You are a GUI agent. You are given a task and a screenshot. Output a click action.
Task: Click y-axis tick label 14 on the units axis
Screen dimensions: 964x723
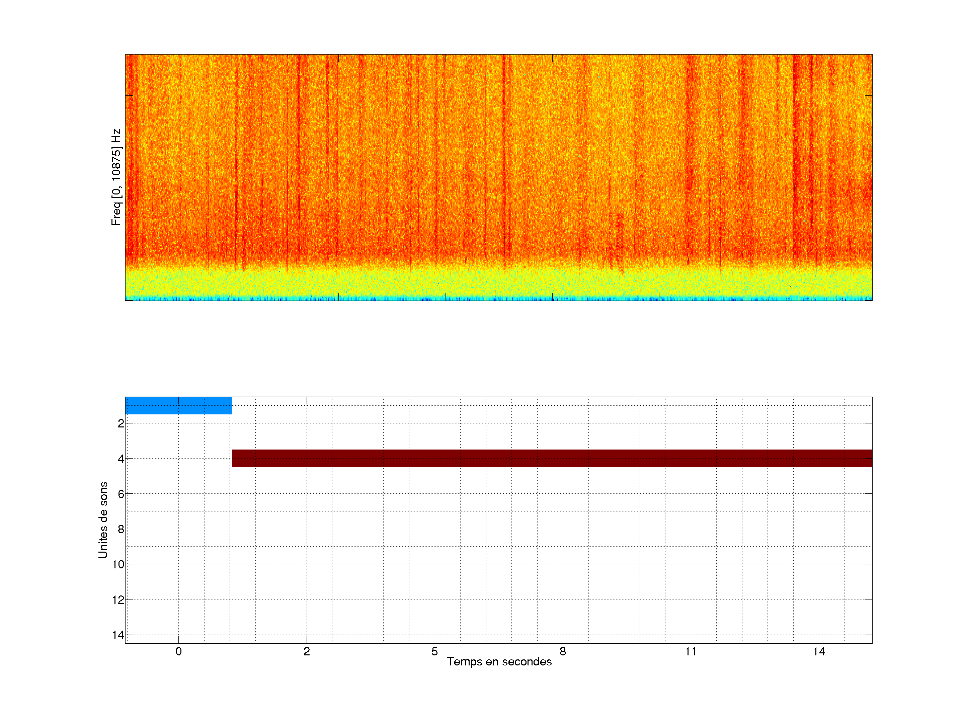[118, 635]
